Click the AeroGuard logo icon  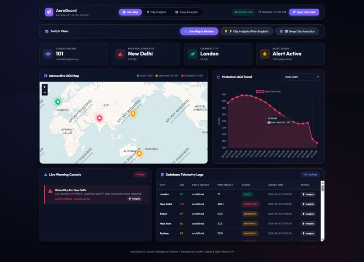tap(49, 12)
